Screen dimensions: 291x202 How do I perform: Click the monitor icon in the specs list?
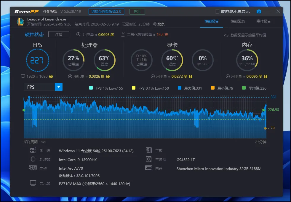click(x=33, y=183)
